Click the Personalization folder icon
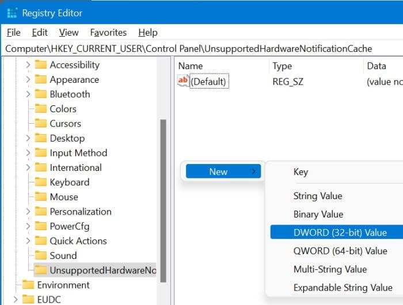Image resolution: width=403 pixels, height=305 pixels. point(41,211)
